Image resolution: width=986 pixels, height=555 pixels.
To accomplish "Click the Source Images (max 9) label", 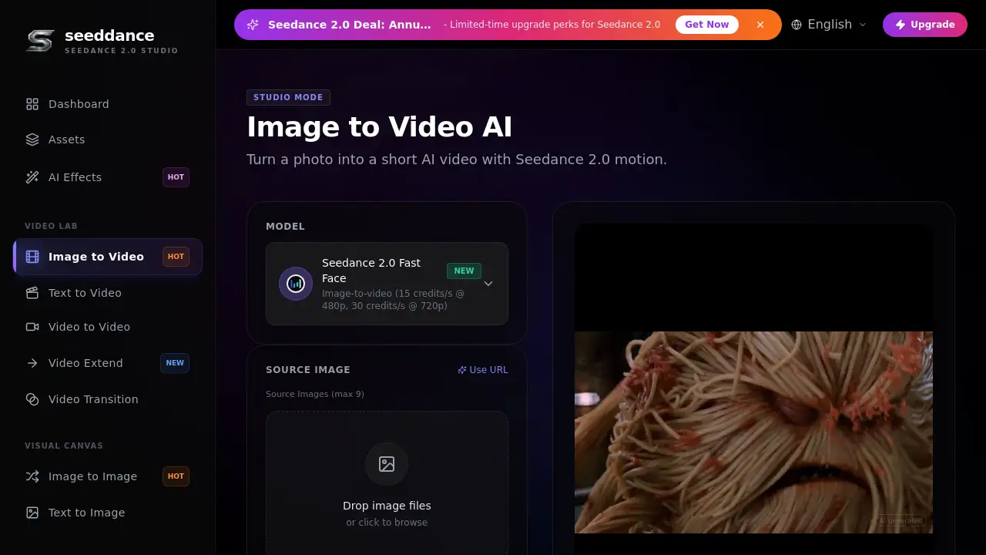I will pyautogui.click(x=315, y=394).
